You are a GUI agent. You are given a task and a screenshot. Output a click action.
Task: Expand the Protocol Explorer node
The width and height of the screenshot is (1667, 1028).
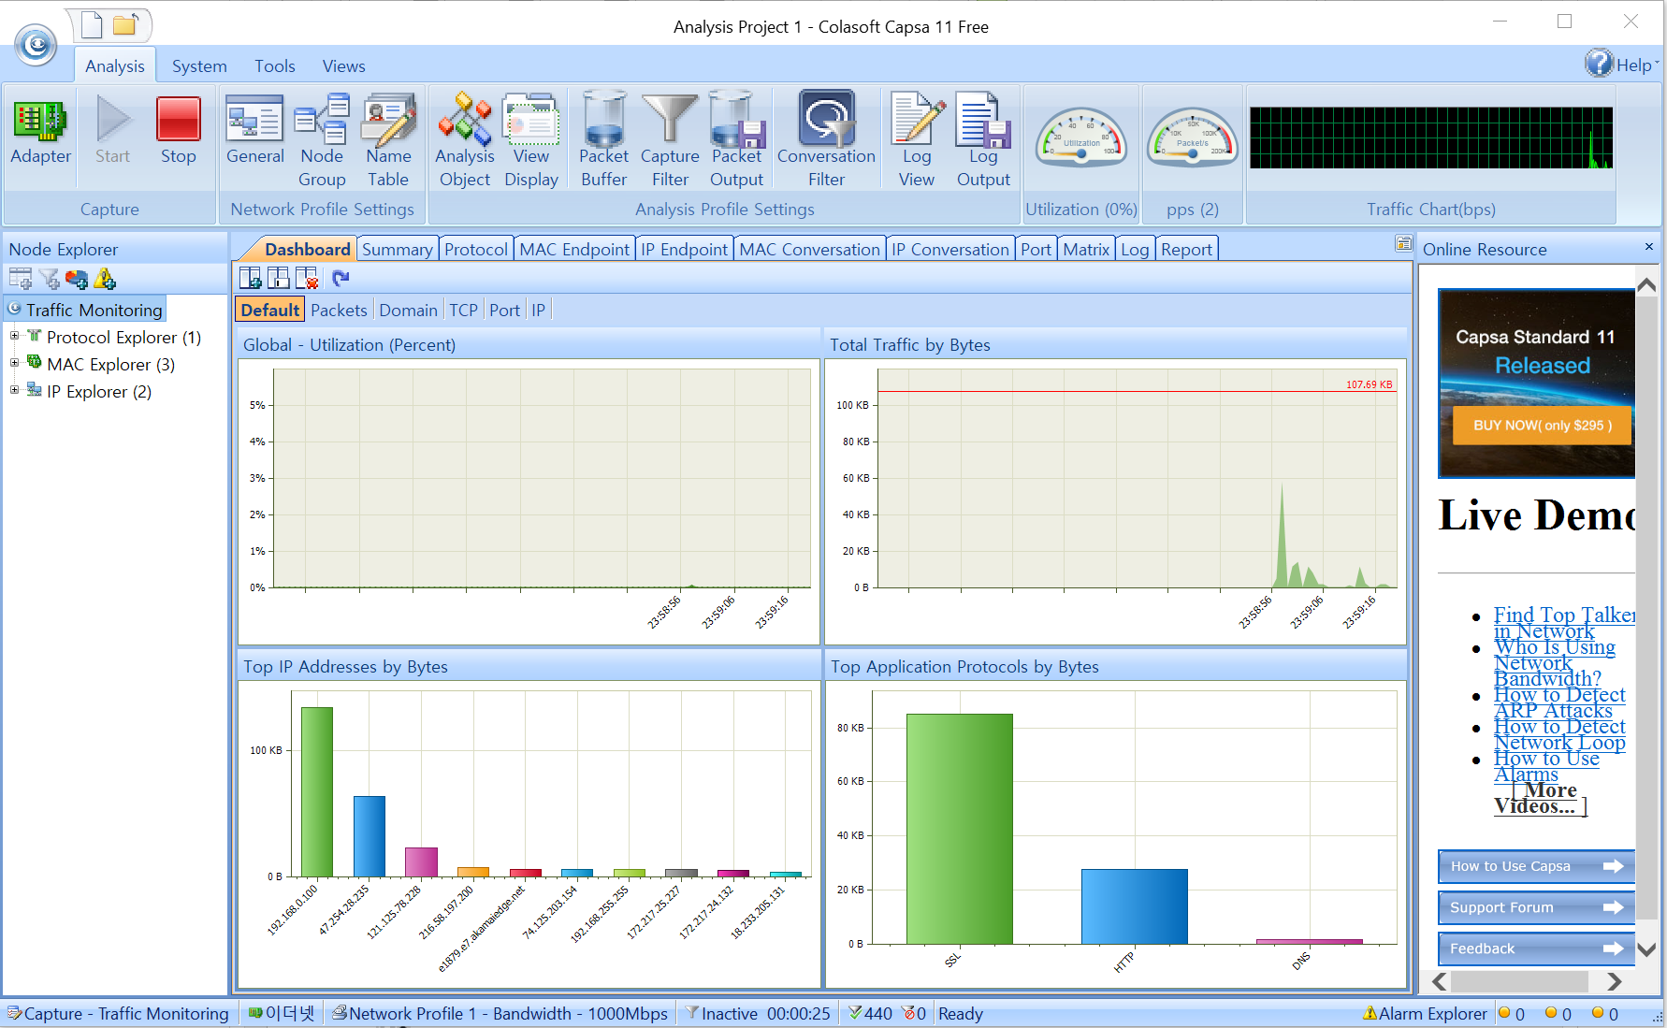pyautogui.click(x=14, y=336)
